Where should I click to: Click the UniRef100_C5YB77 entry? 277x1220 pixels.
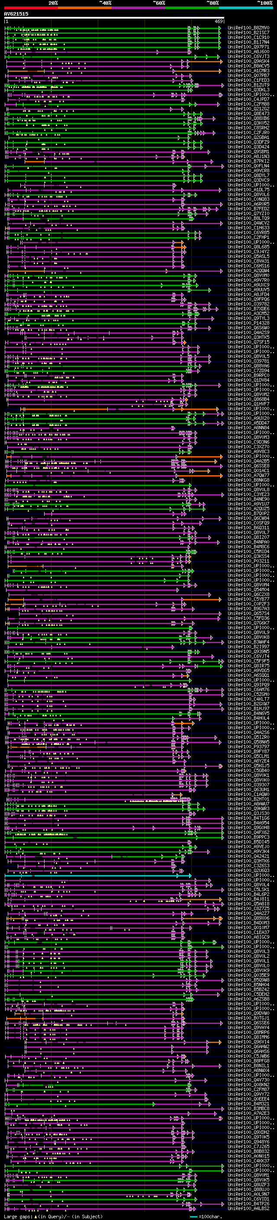tap(248, 599)
